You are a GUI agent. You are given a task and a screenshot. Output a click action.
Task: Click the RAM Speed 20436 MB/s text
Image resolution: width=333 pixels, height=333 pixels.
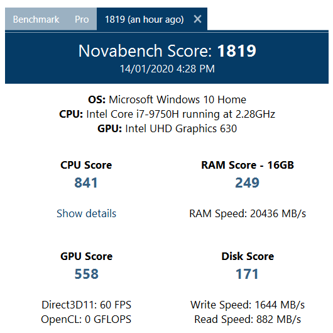click(248, 213)
